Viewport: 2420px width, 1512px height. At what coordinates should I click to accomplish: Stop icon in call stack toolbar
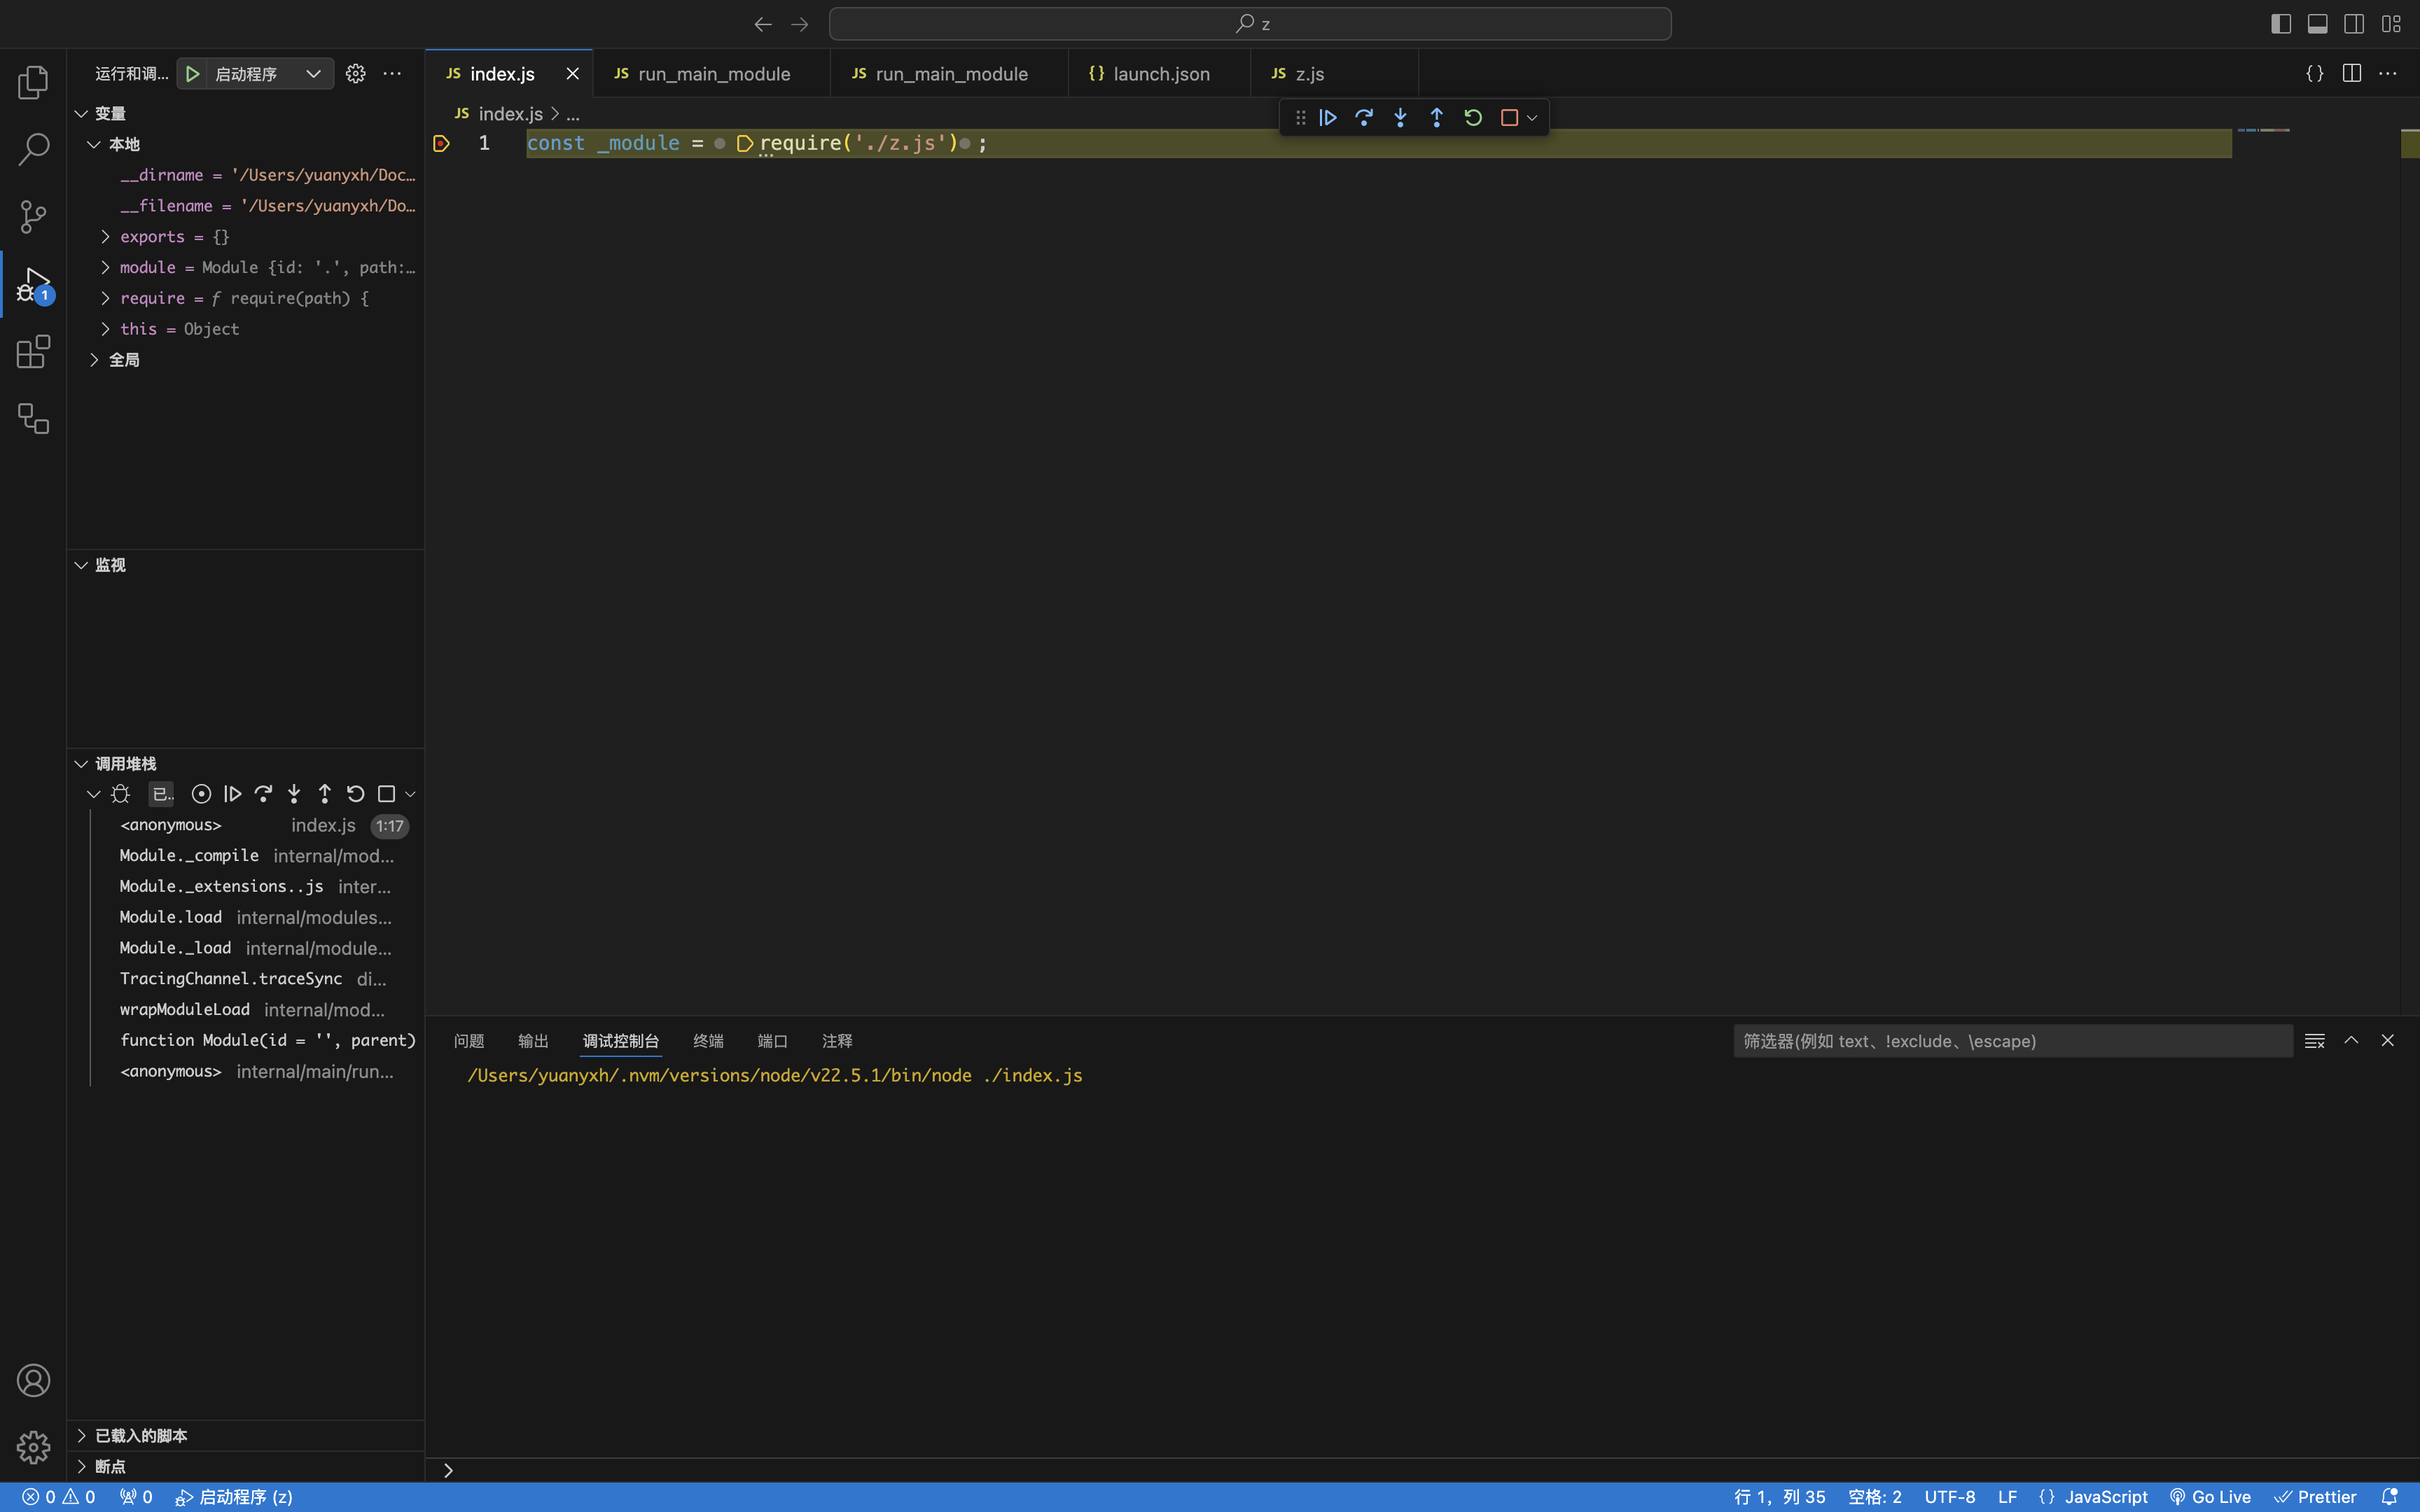coord(386,794)
